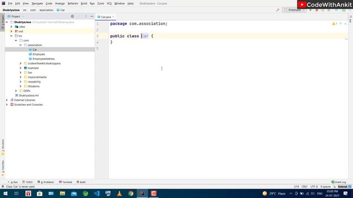Toggle read-only lock icon in status bar
The image size is (353, 198).
[335, 186]
